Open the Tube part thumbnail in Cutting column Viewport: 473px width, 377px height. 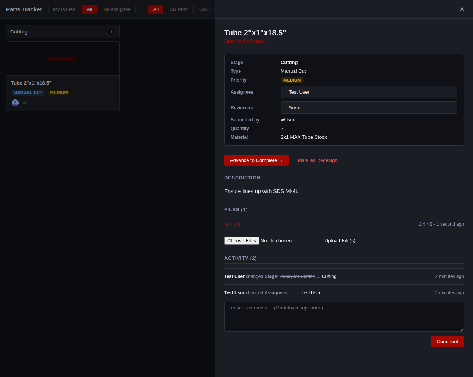[x=63, y=58]
